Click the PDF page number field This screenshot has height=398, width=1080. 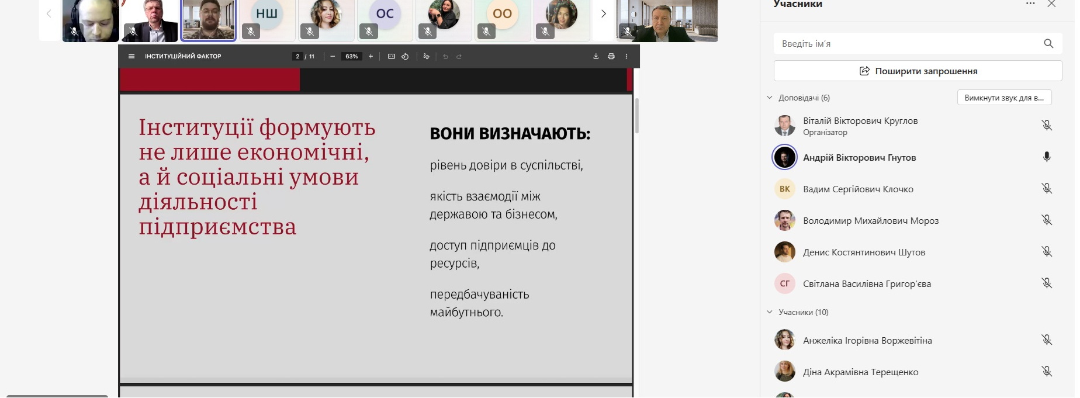[297, 57]
